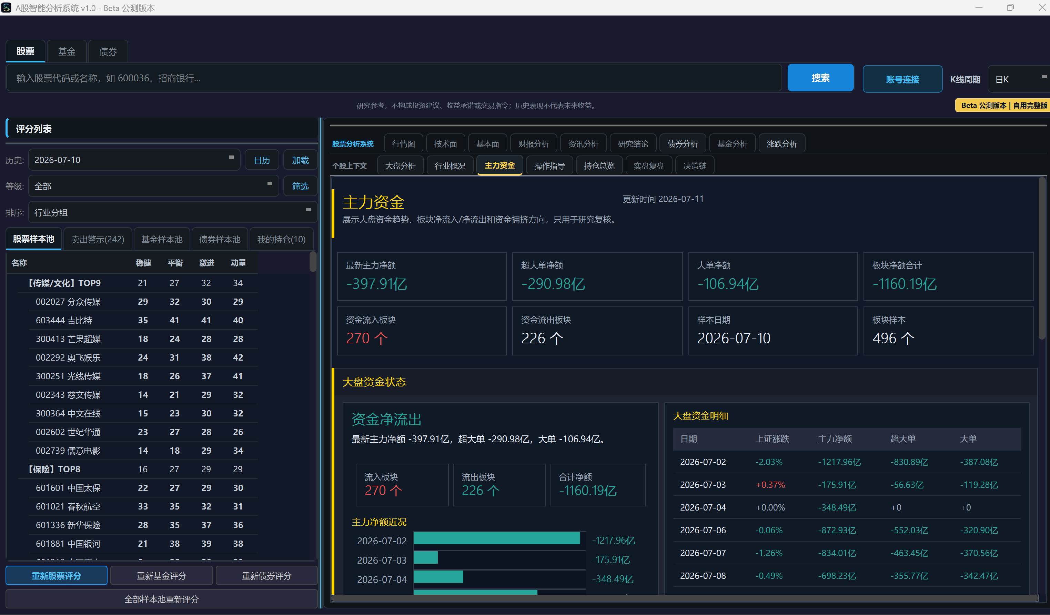This screenshot has width=1050, height=615.
Task: Click the 筛选 button
Action: (300, 186)
